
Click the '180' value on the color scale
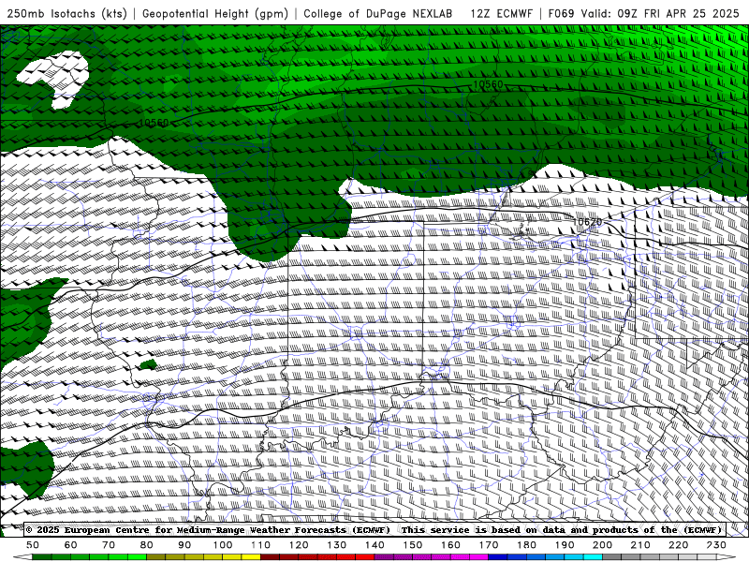point(526,545)
